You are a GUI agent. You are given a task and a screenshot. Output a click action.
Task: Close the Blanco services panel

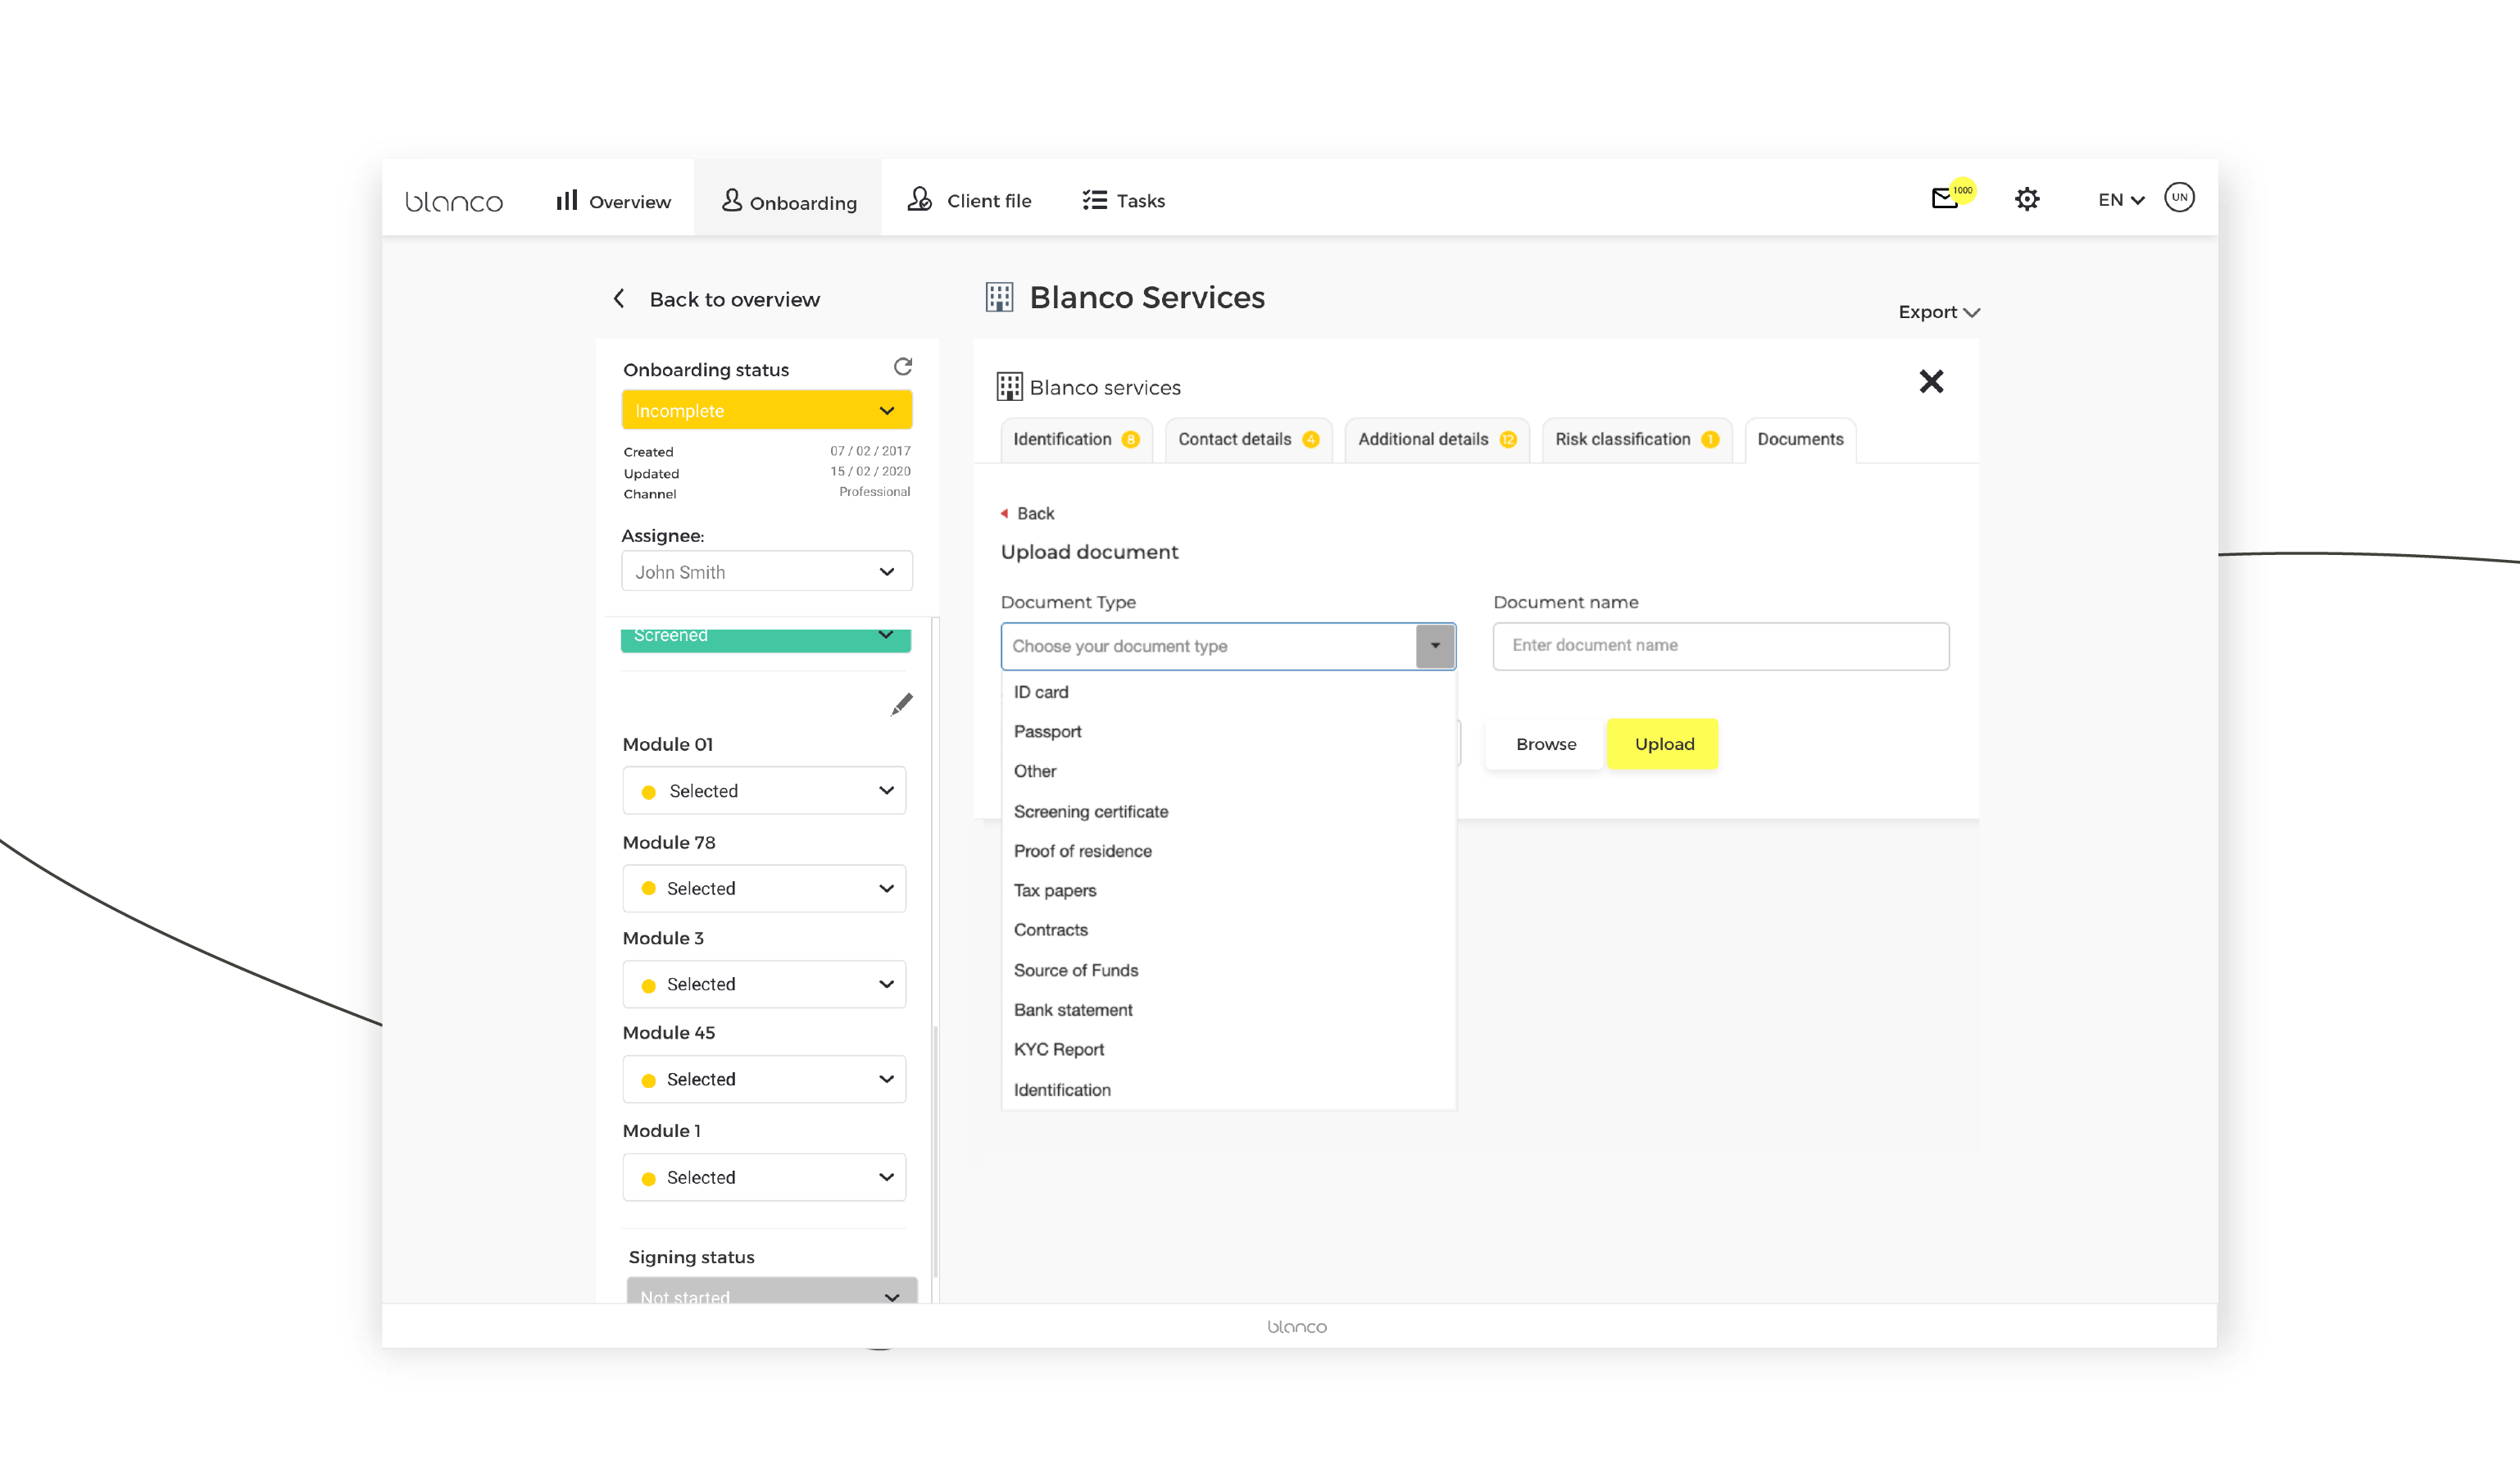1931,381
